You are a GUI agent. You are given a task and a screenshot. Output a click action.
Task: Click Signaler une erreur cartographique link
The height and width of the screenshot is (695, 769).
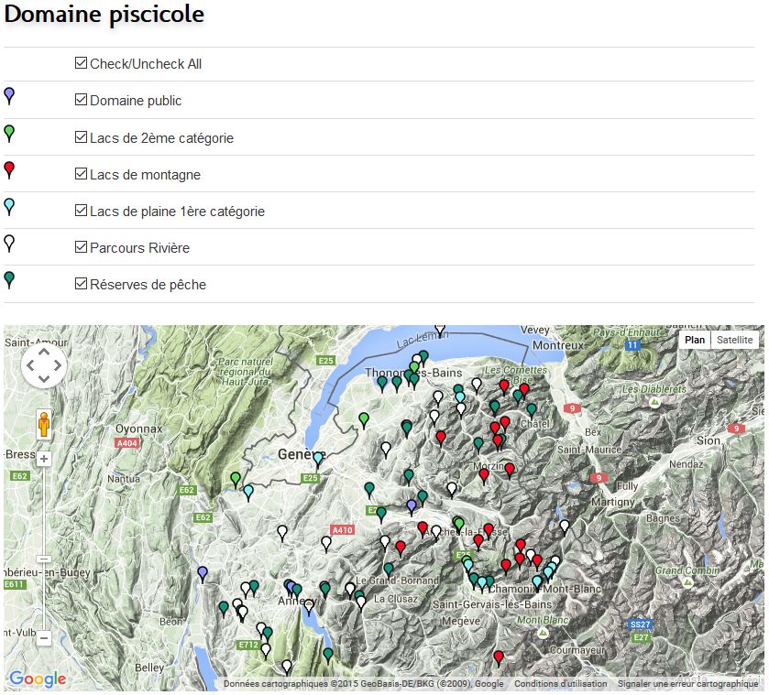[687, 683]
